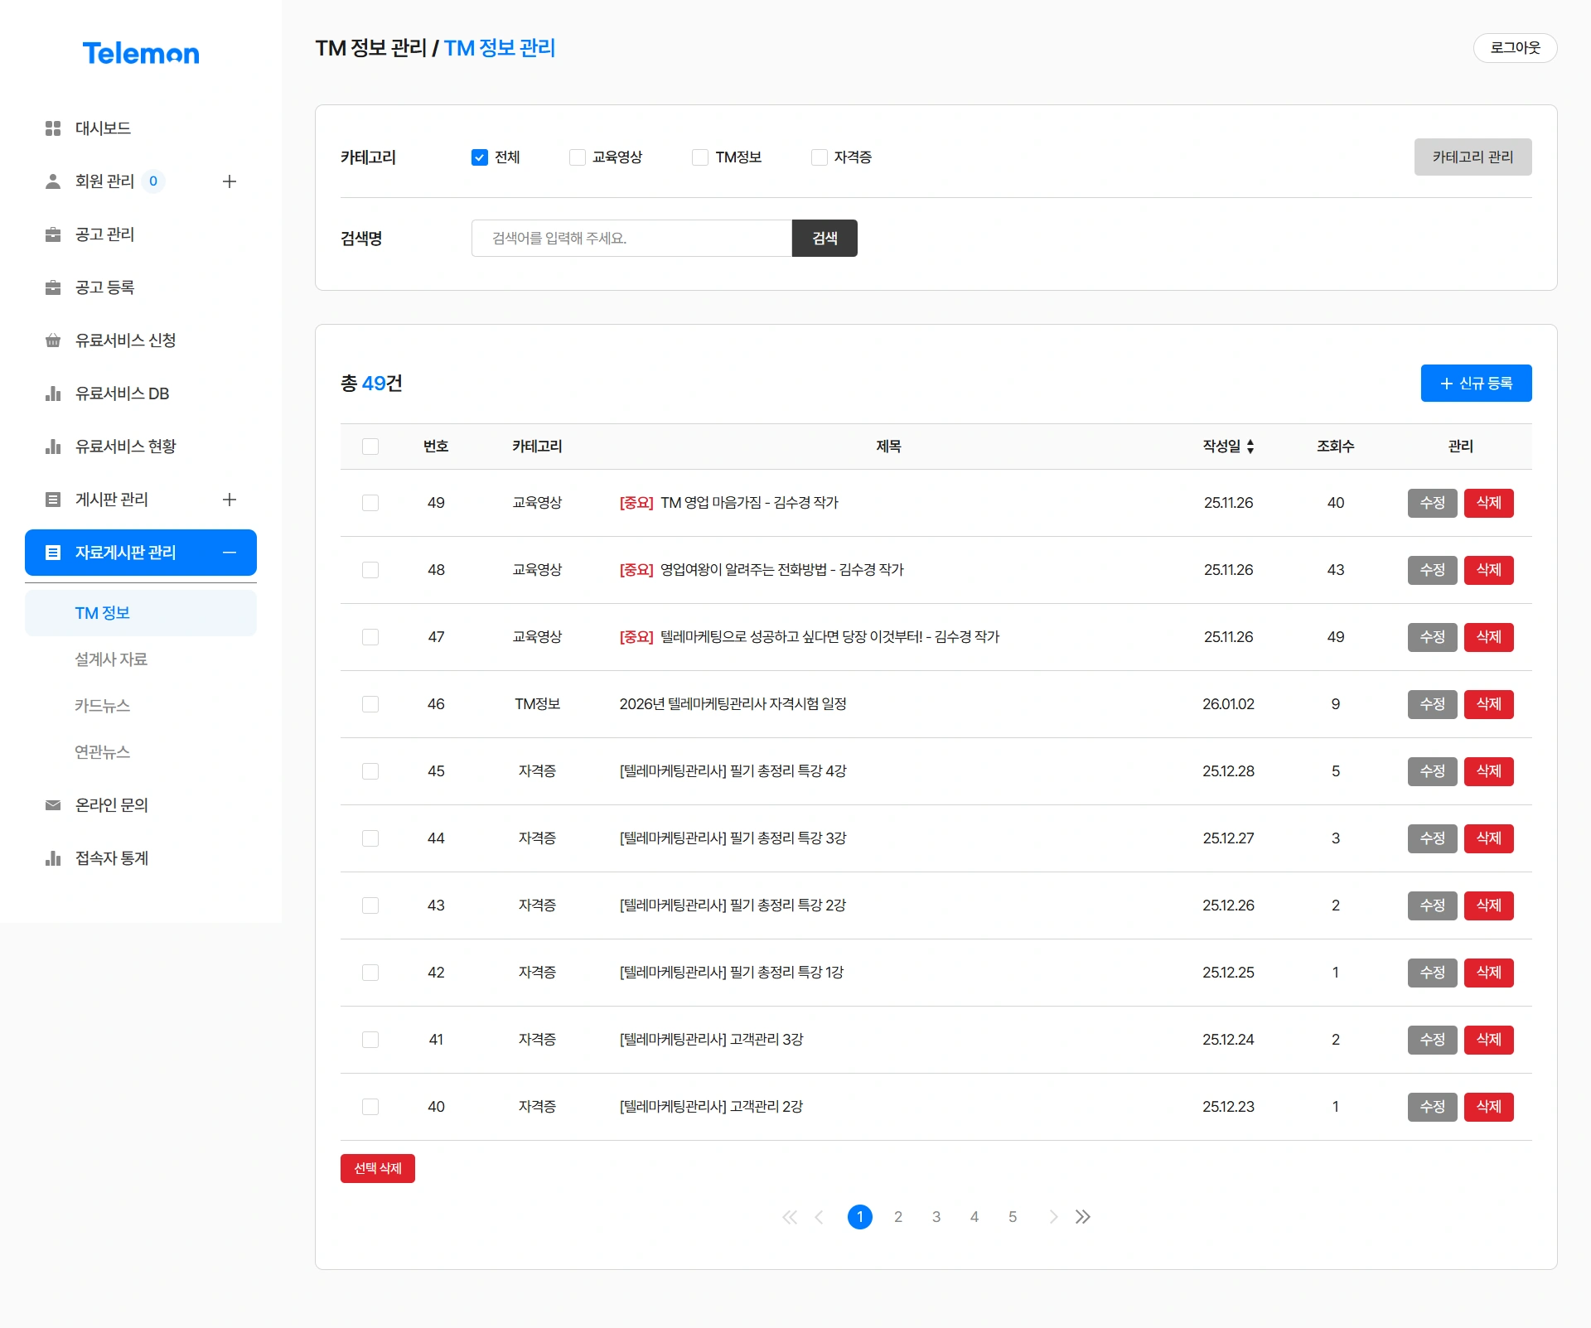Expand the 회원 관리 menu with plus
1591x1328 pixels.
pos(230,181)
